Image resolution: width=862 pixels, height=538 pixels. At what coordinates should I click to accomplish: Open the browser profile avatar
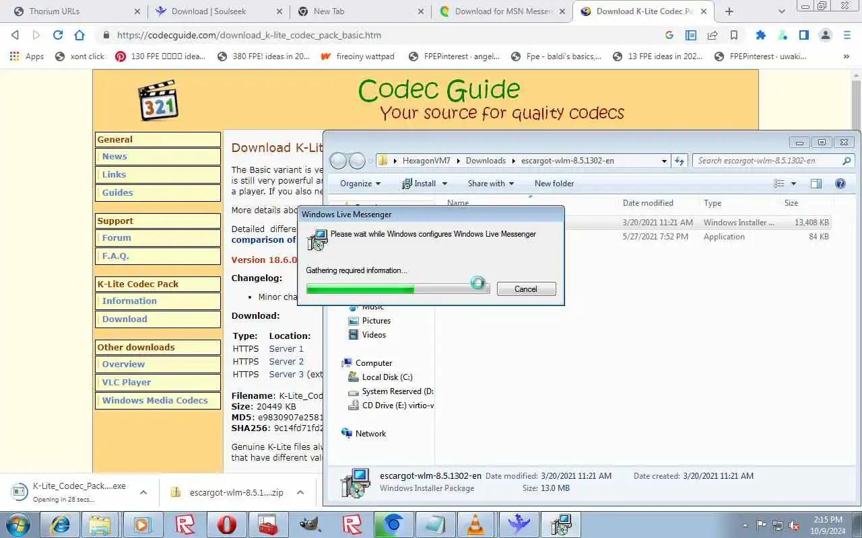pos(826,35)
